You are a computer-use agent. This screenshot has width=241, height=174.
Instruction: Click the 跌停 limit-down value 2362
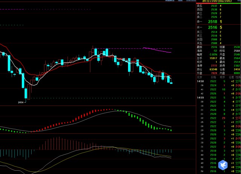[236, 66]
